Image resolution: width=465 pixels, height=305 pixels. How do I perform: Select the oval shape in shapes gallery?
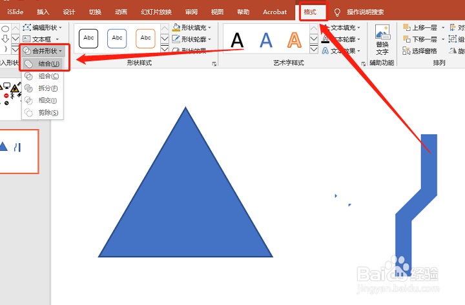click(x=5, y=29)
